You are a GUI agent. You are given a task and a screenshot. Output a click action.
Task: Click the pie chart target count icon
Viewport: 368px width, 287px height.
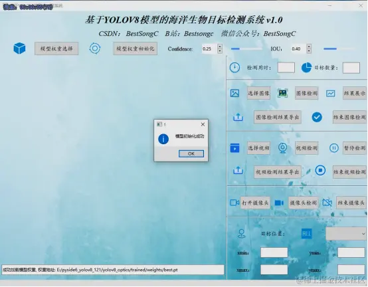coord(306,68)
